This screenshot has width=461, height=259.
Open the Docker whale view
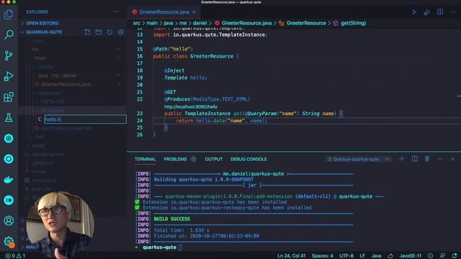click(9, 179)
